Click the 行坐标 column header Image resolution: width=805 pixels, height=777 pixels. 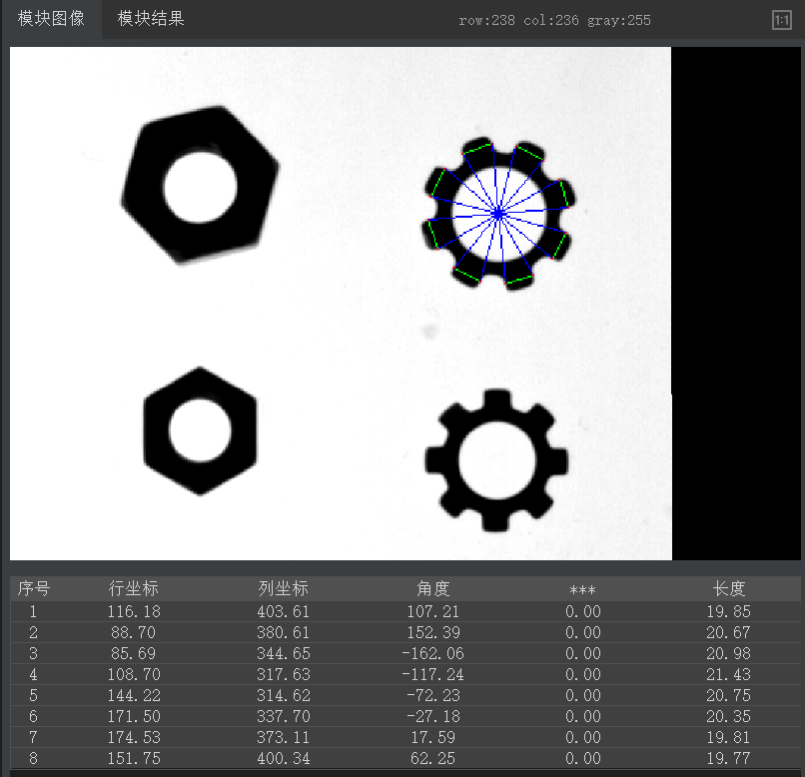coord(134,588)
